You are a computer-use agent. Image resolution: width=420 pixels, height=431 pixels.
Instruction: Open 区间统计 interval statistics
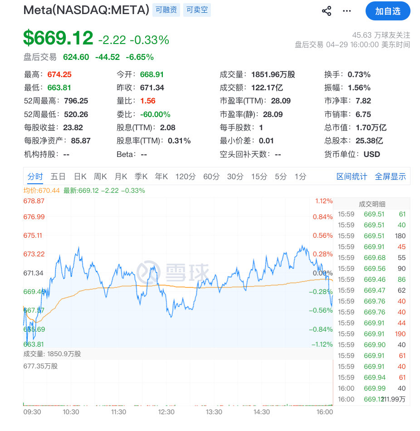click(x=352, y=176)
